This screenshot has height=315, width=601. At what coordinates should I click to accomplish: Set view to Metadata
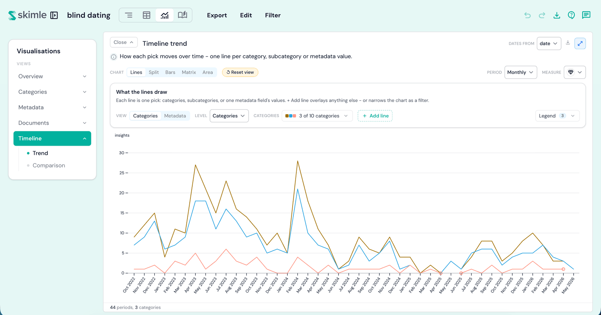pyautogui.click(x=175, y=116)
